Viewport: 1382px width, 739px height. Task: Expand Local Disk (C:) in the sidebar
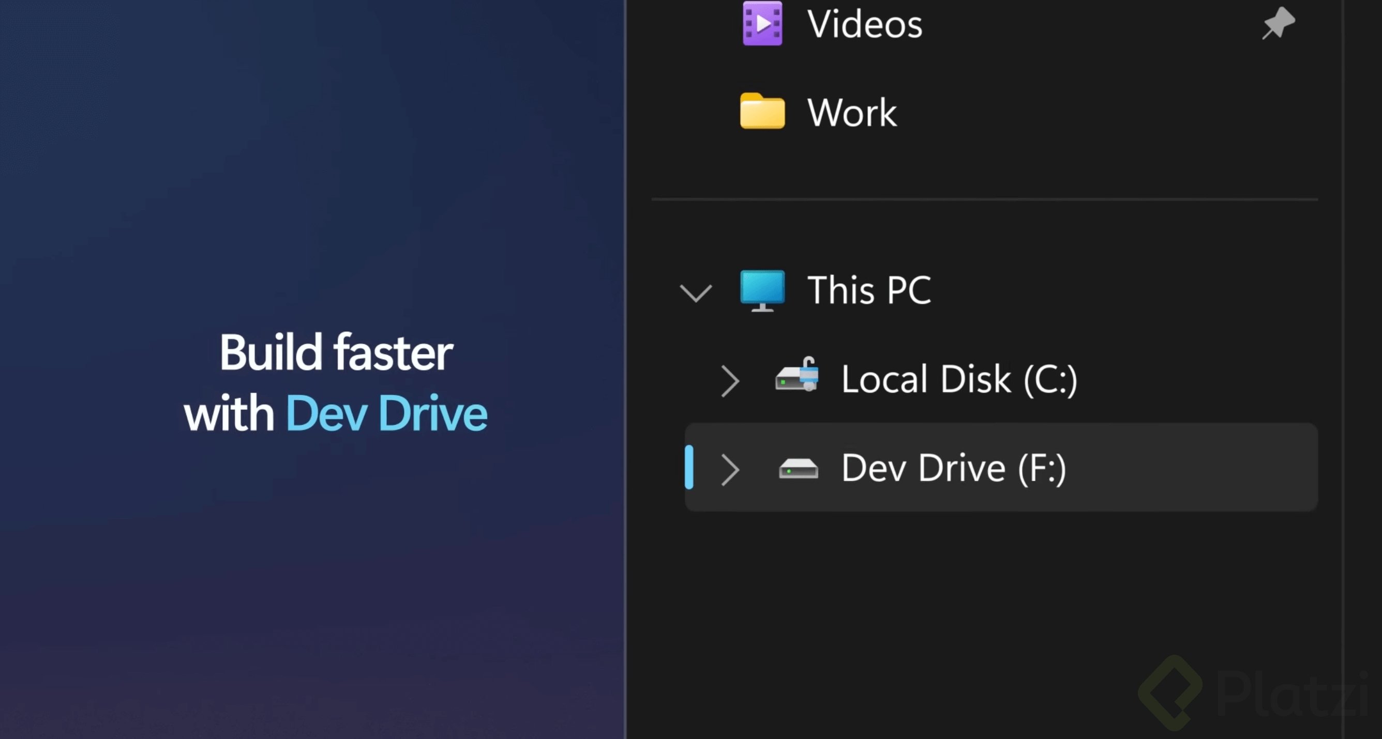(731, 379)
